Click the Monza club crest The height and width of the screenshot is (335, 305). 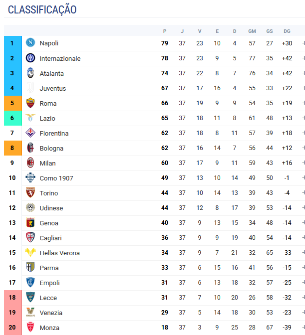point(30,327)
